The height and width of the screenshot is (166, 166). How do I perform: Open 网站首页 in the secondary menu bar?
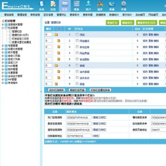(153, 15)
